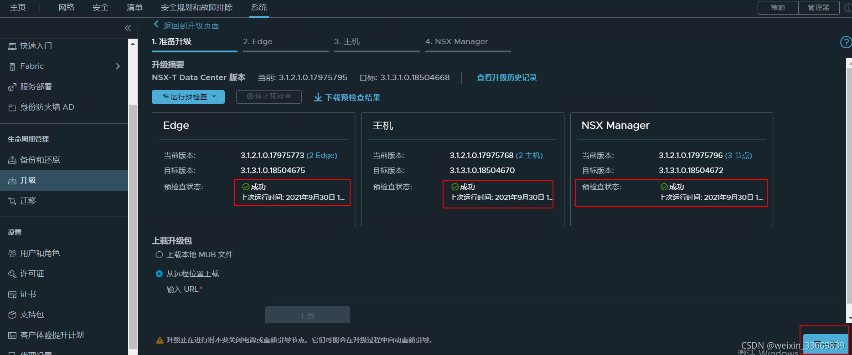Viewport: 852px width, 355px height.
Task: Click the 证书 sidebar icon
Action: 12,294
